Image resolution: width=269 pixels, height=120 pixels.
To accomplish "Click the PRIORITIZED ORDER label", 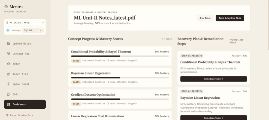I will point(236,41).
